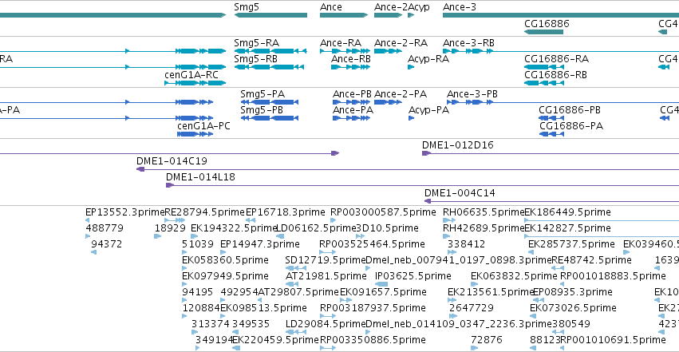Open EST EK063832.5prime
679x352 pixels.
click(514, 276)
